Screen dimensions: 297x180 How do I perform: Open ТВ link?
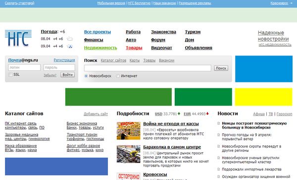(271, 114)
